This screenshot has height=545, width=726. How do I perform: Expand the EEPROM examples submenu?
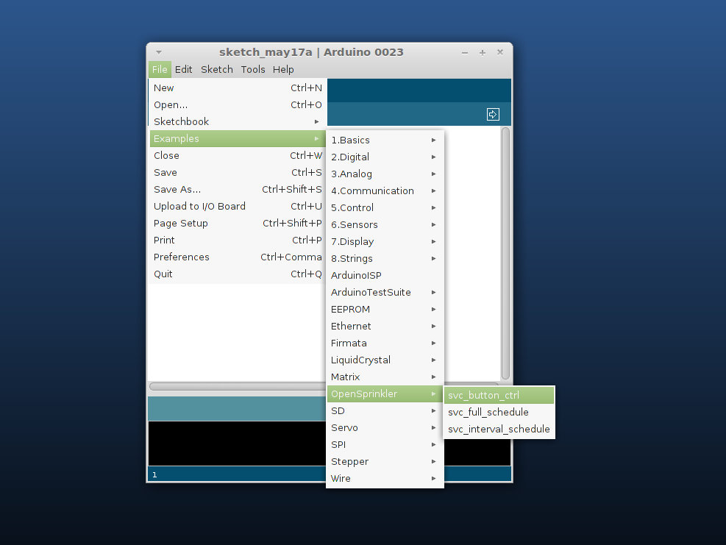385,309
